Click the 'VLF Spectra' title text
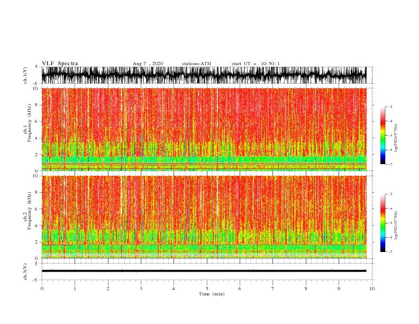This screenshot has height=324, width=419. pos(60,64)
